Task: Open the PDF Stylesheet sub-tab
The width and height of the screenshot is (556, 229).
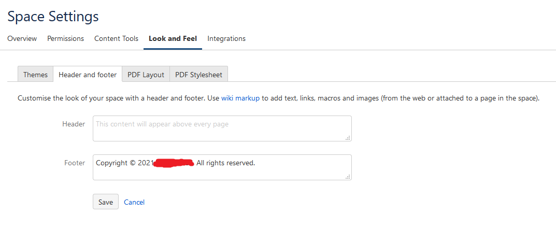Action: tap(198, 74)
